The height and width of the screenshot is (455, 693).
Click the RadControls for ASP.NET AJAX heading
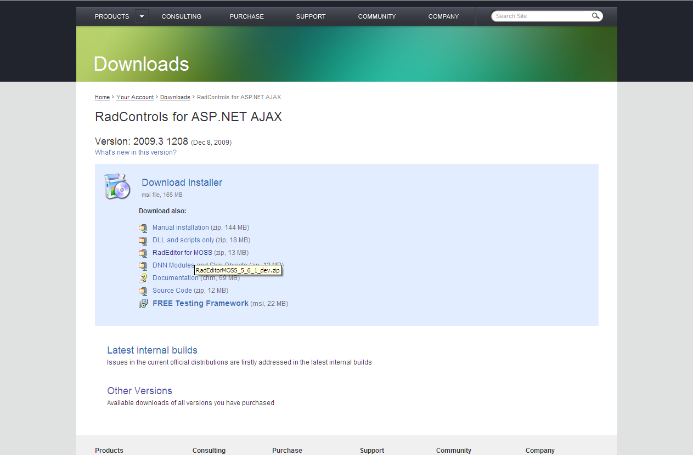(188, 117)
